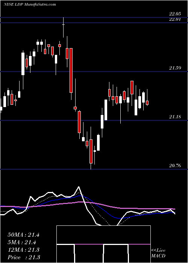Click the 50MA : 21.4 readout

coord(23,235)
